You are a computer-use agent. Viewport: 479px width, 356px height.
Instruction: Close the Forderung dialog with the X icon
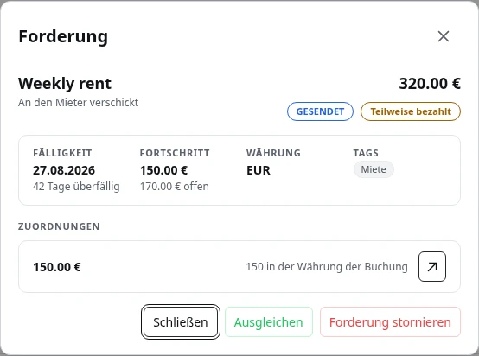[x=444, y=36]
